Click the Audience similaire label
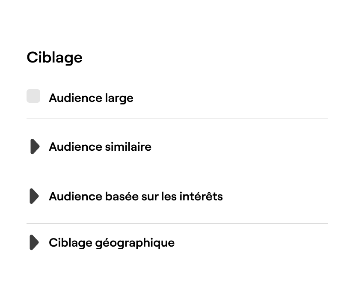 click(x=100, y=146)
